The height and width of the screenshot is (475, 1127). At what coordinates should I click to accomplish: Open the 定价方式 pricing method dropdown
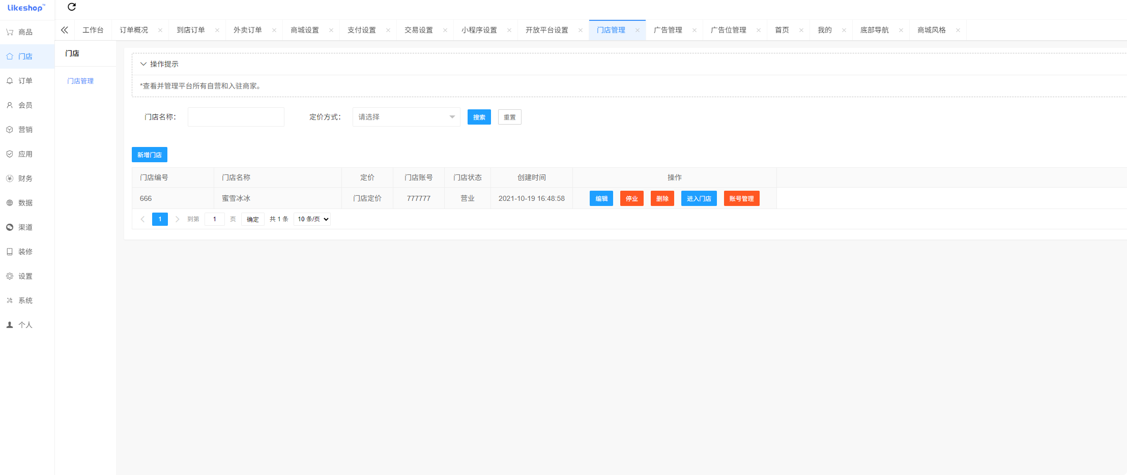point(406,116)
